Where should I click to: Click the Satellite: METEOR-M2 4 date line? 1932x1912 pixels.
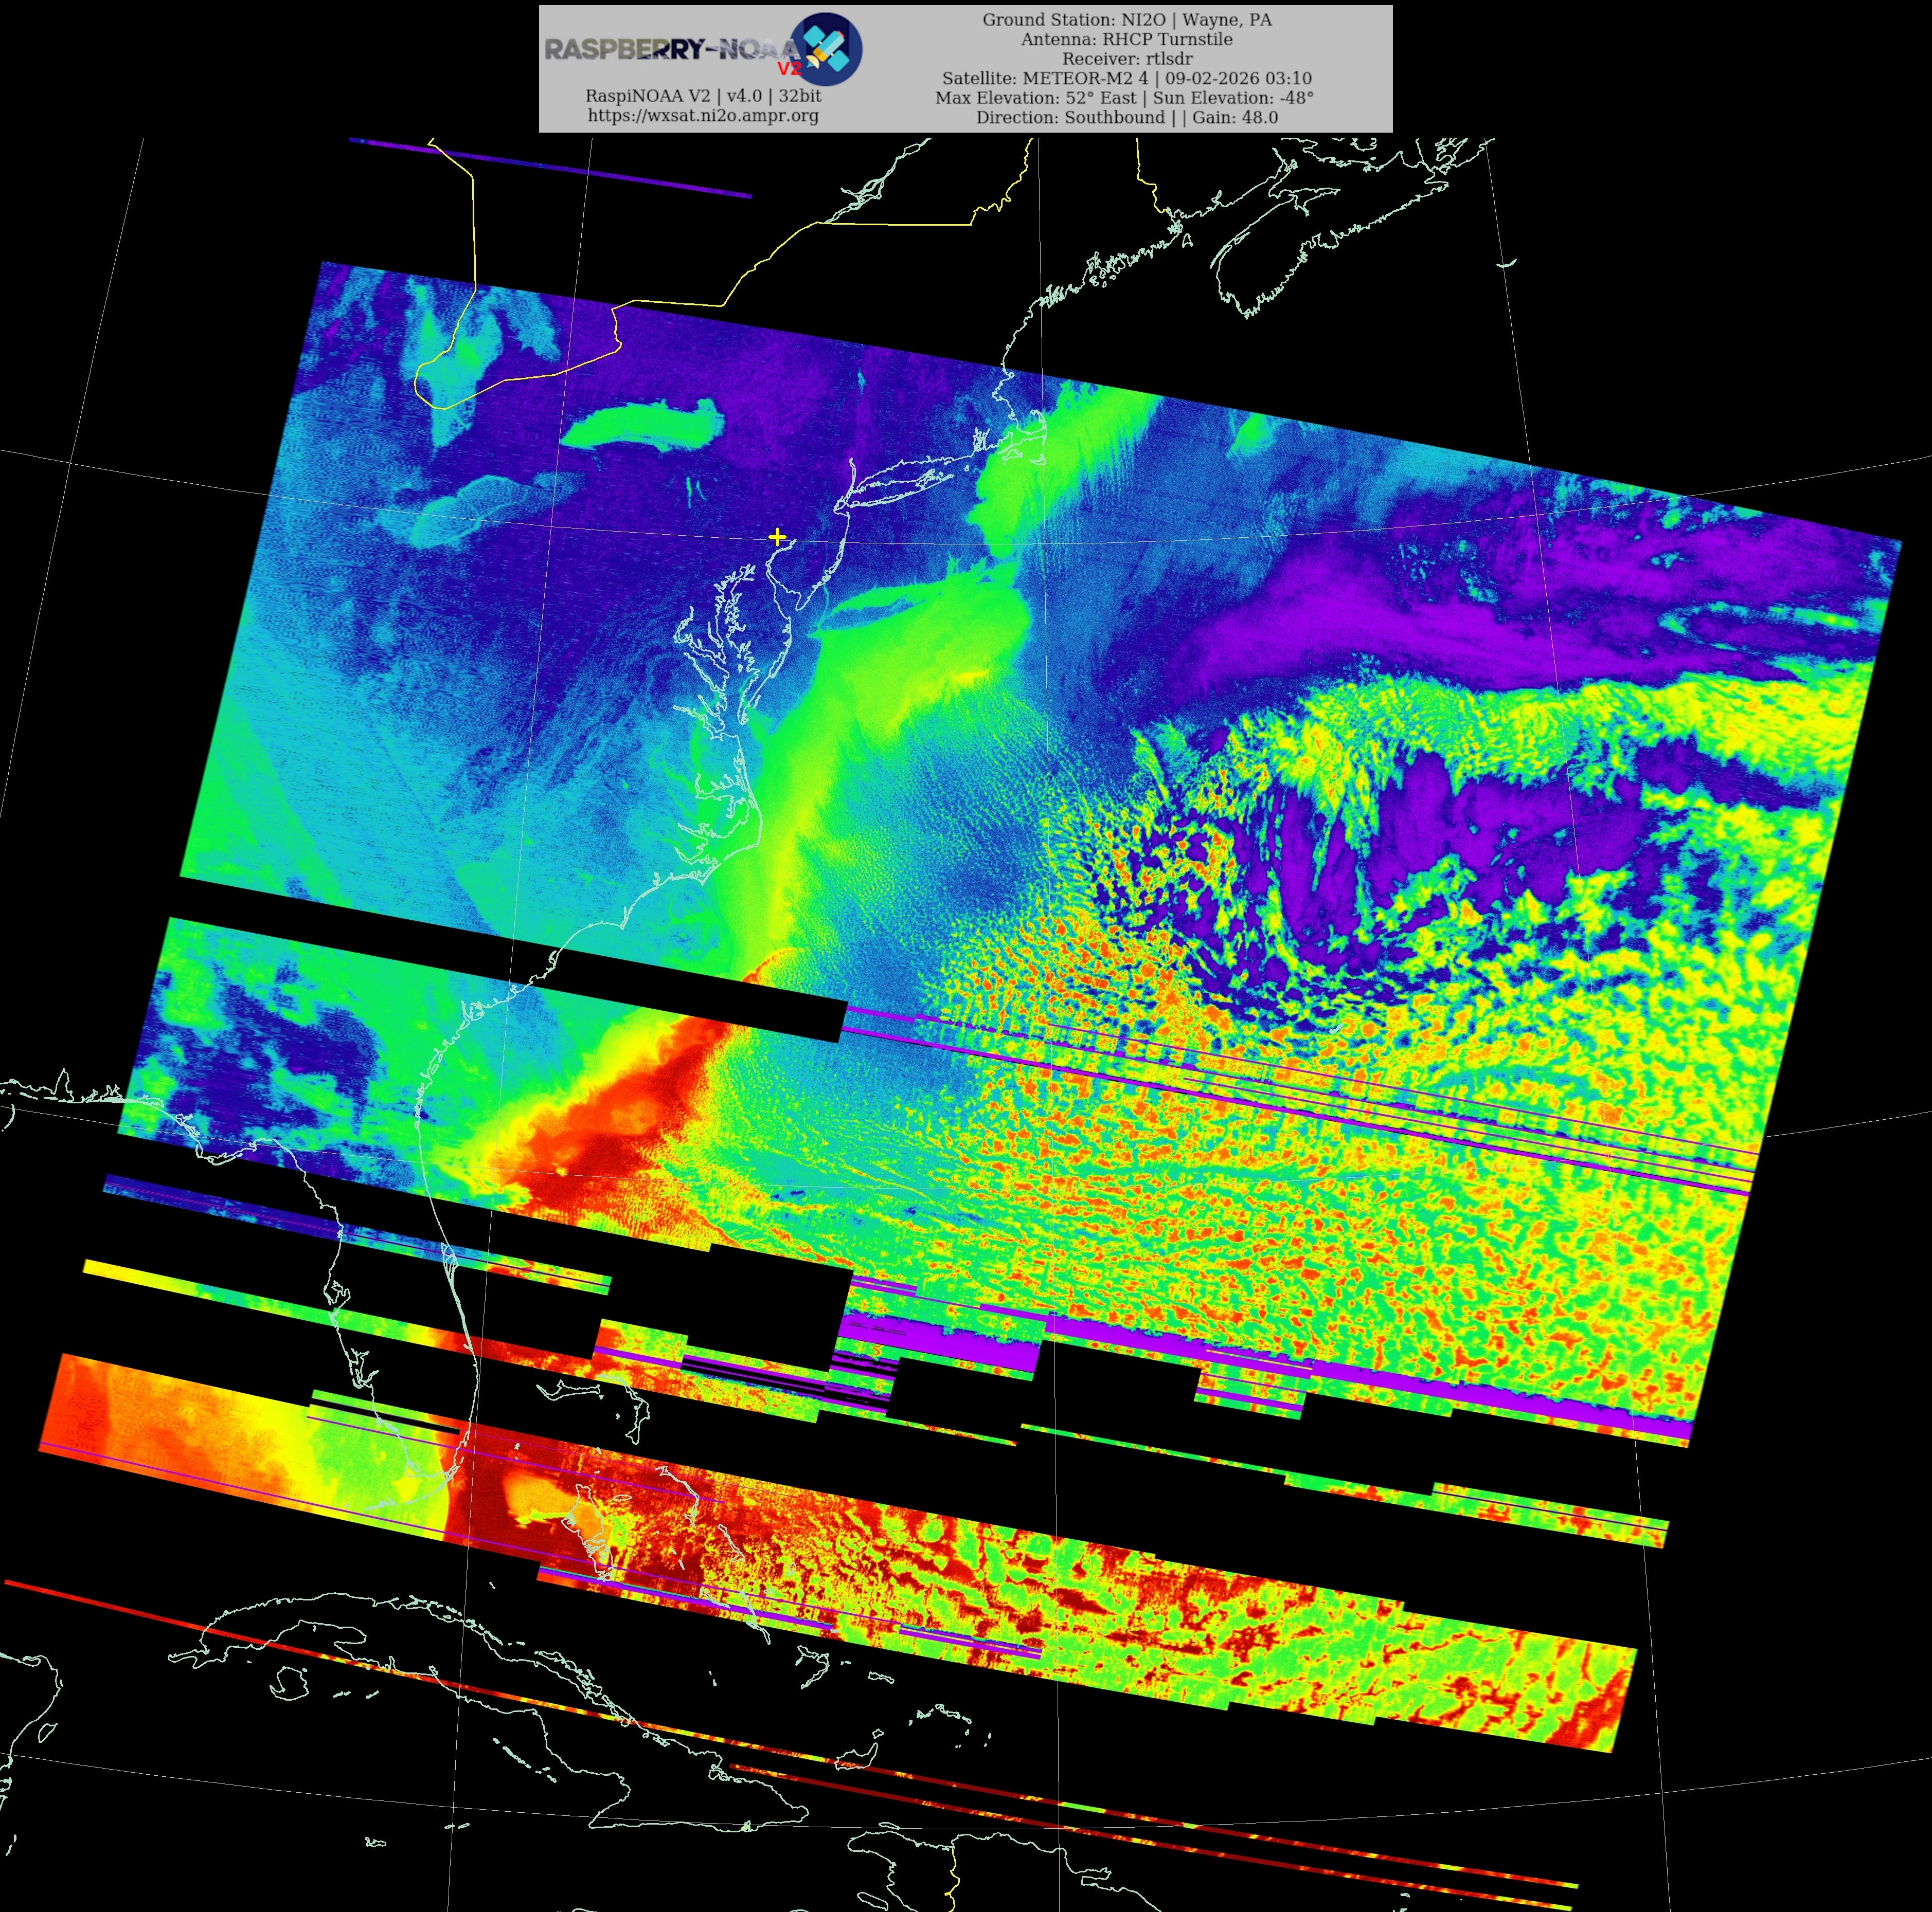click(x=1126, y=78)
